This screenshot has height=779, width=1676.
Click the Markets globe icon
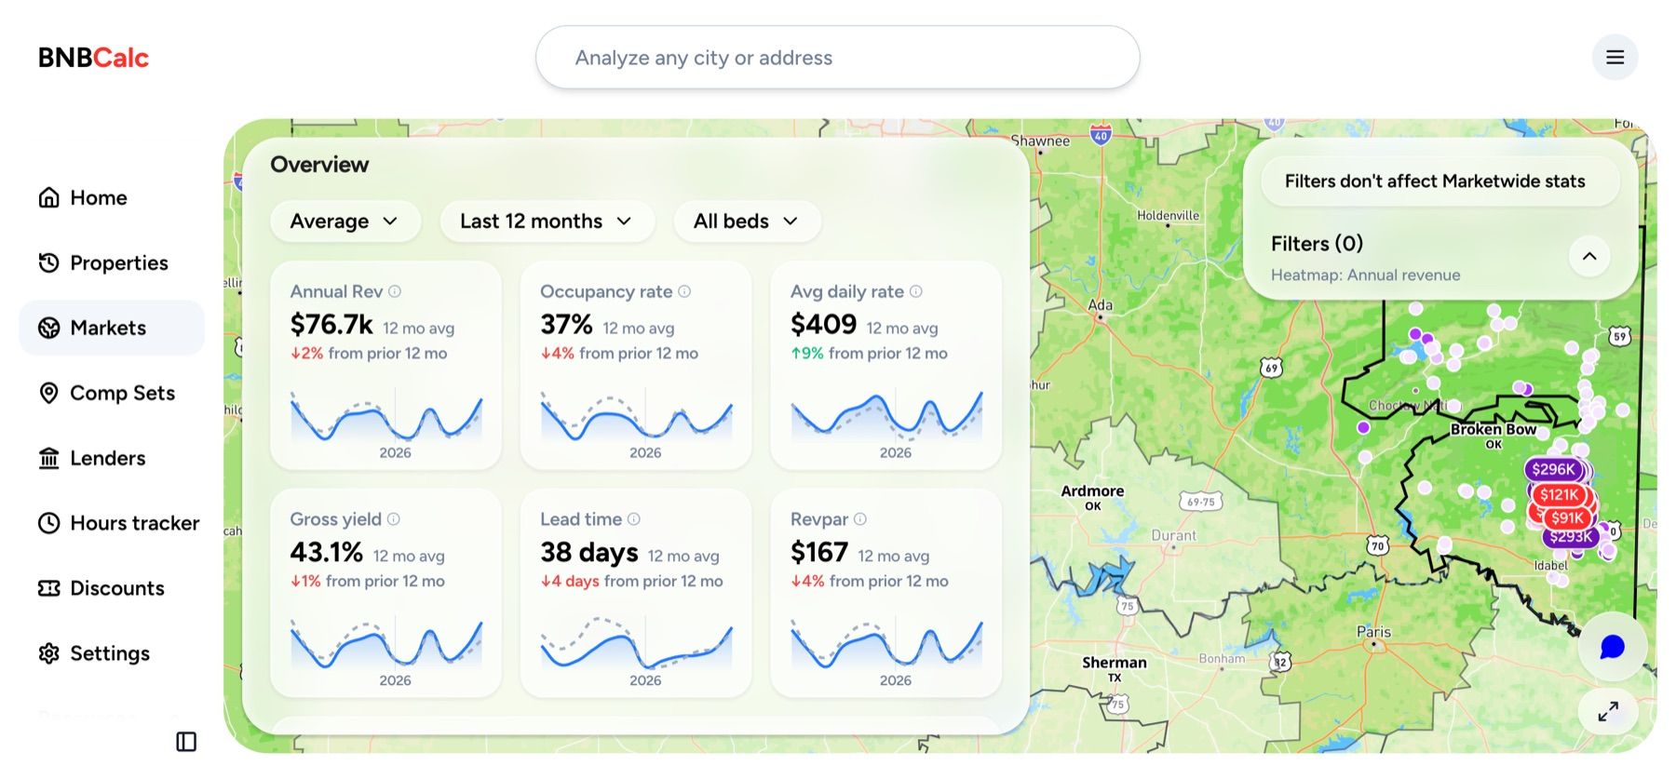[x=49, y=328]
